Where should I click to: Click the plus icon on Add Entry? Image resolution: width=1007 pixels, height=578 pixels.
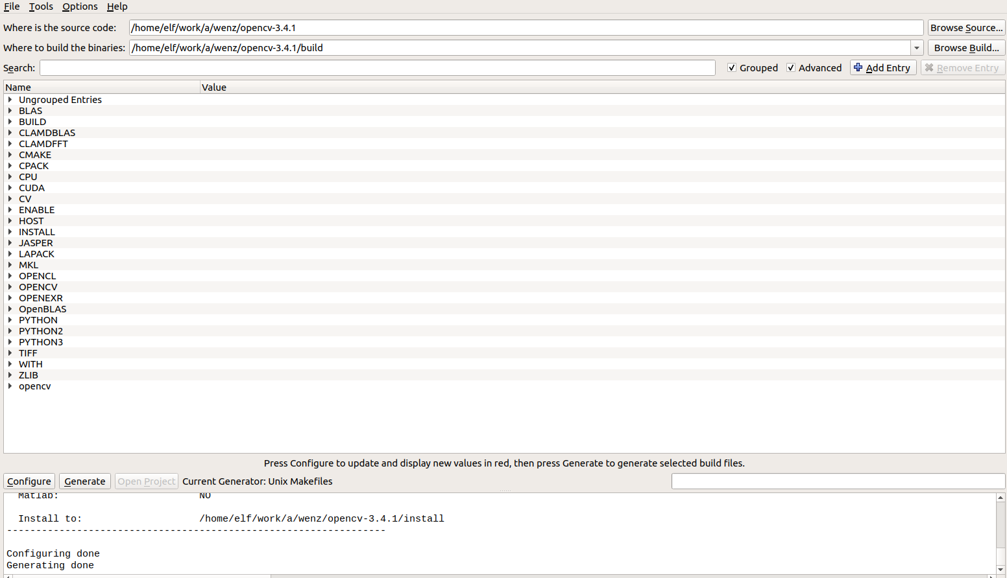tap(858, 67)
